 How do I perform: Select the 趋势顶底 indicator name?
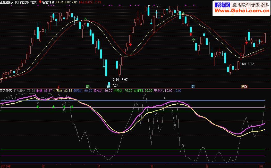tap(6, 90)
